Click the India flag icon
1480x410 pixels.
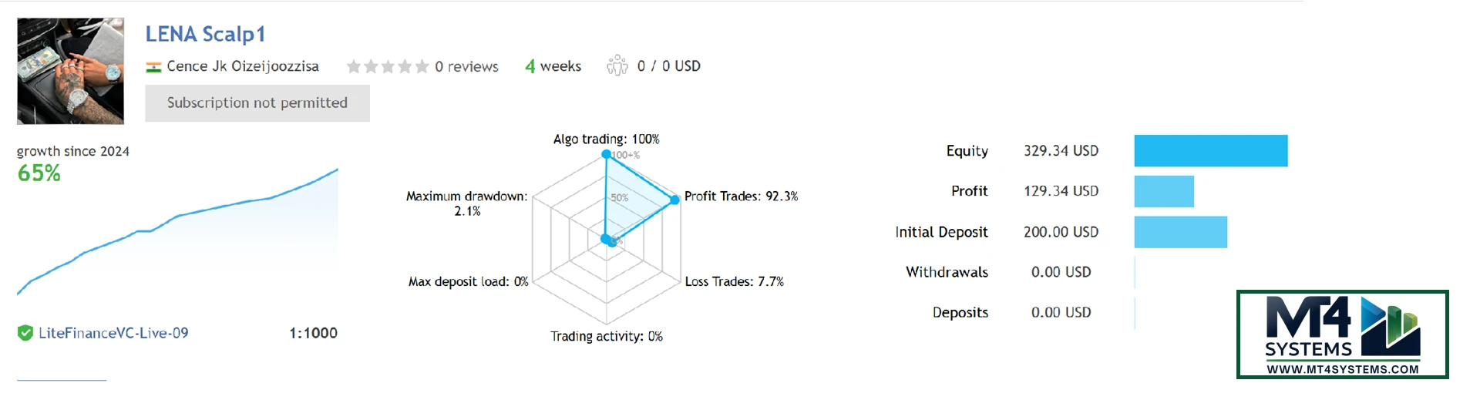tap(153, 67)
